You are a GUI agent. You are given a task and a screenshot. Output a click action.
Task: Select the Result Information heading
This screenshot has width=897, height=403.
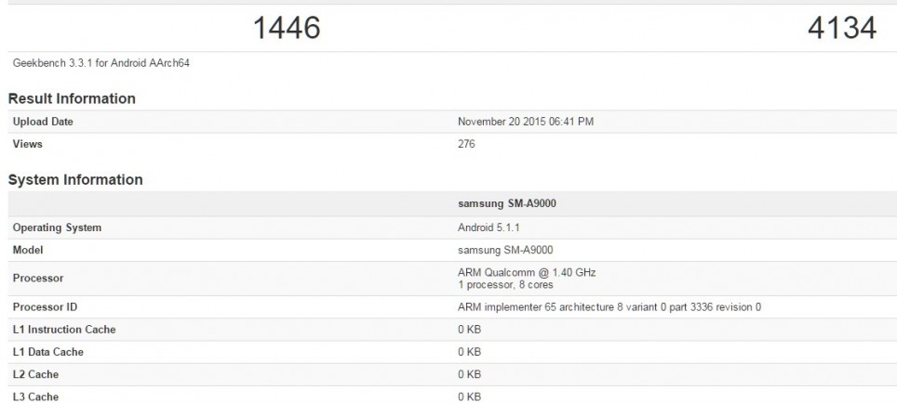72,98
